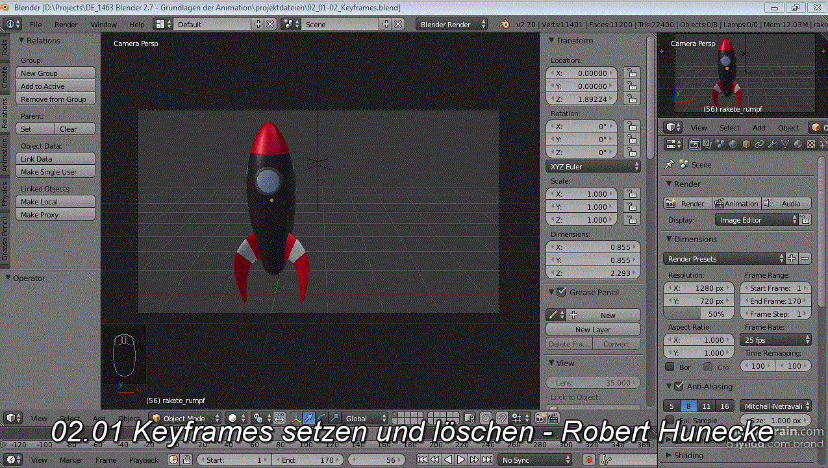Viewport: 828px width, 468px height.
Task: Toggle the Grease Pencil checkbox
Action: point(562,292)
